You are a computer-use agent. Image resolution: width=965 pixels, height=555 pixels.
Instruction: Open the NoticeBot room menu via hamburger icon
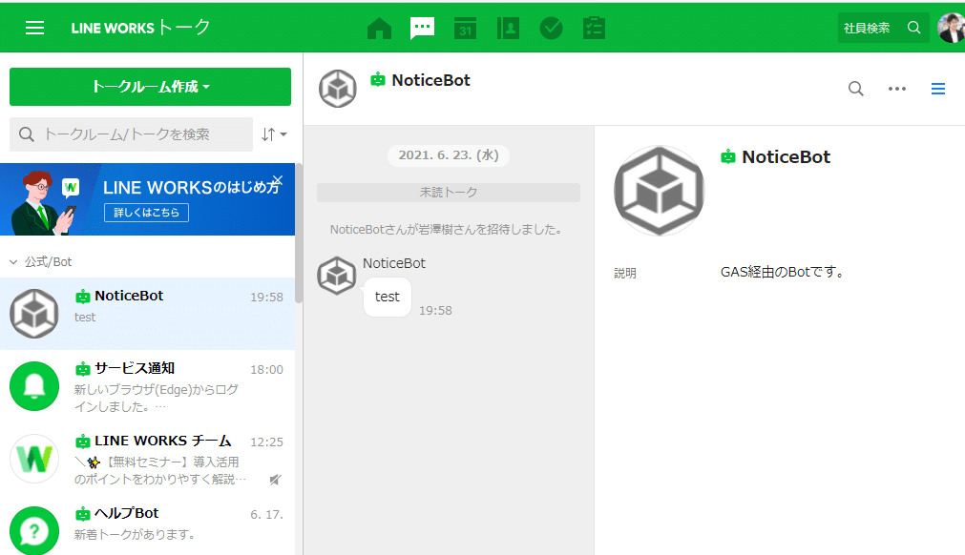coord(938,88)
